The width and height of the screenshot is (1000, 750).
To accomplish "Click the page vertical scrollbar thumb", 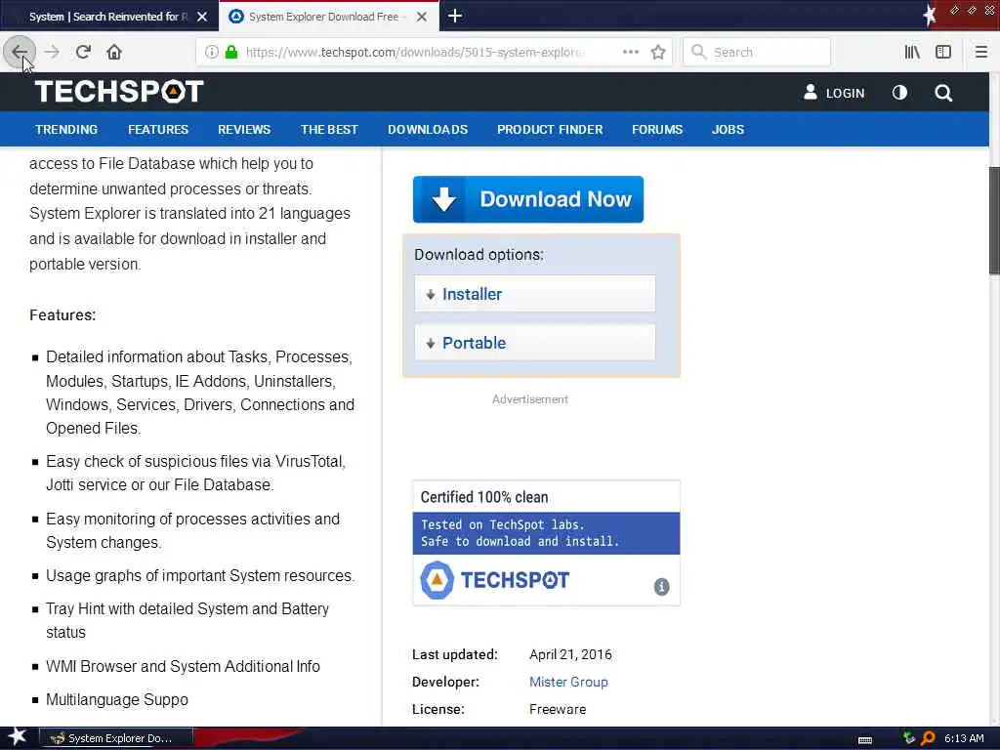I will point(994,220).
